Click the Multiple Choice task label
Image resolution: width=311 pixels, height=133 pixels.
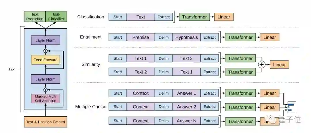[91, 107]
